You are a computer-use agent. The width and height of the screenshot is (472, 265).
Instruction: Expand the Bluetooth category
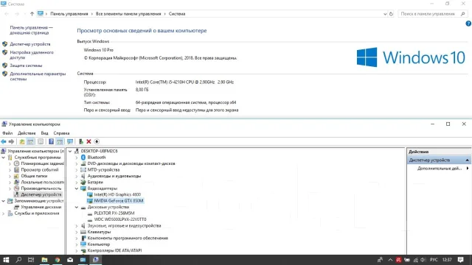[77, 158]
